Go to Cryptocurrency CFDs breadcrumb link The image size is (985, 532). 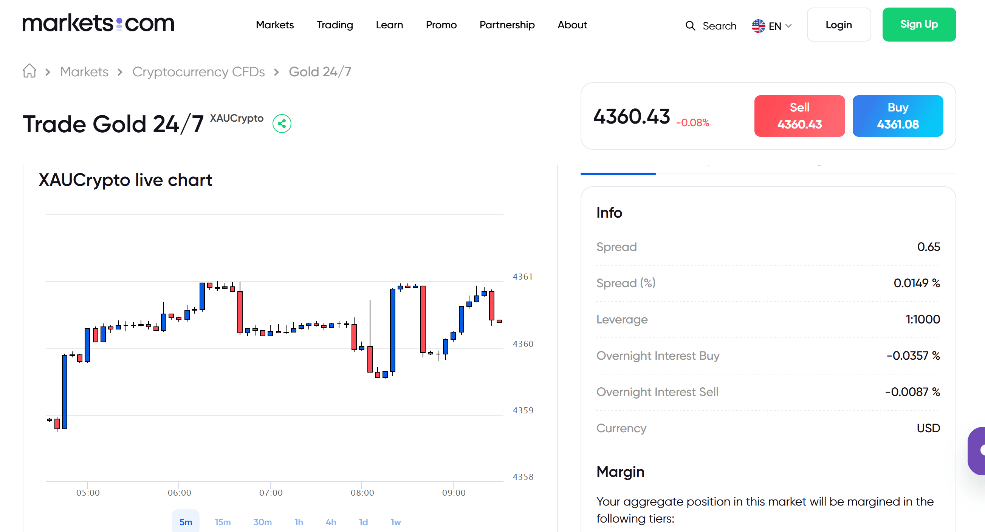pos(198,72)
